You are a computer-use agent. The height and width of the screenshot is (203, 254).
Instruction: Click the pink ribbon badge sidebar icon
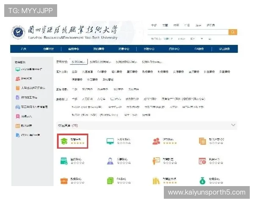18,116
